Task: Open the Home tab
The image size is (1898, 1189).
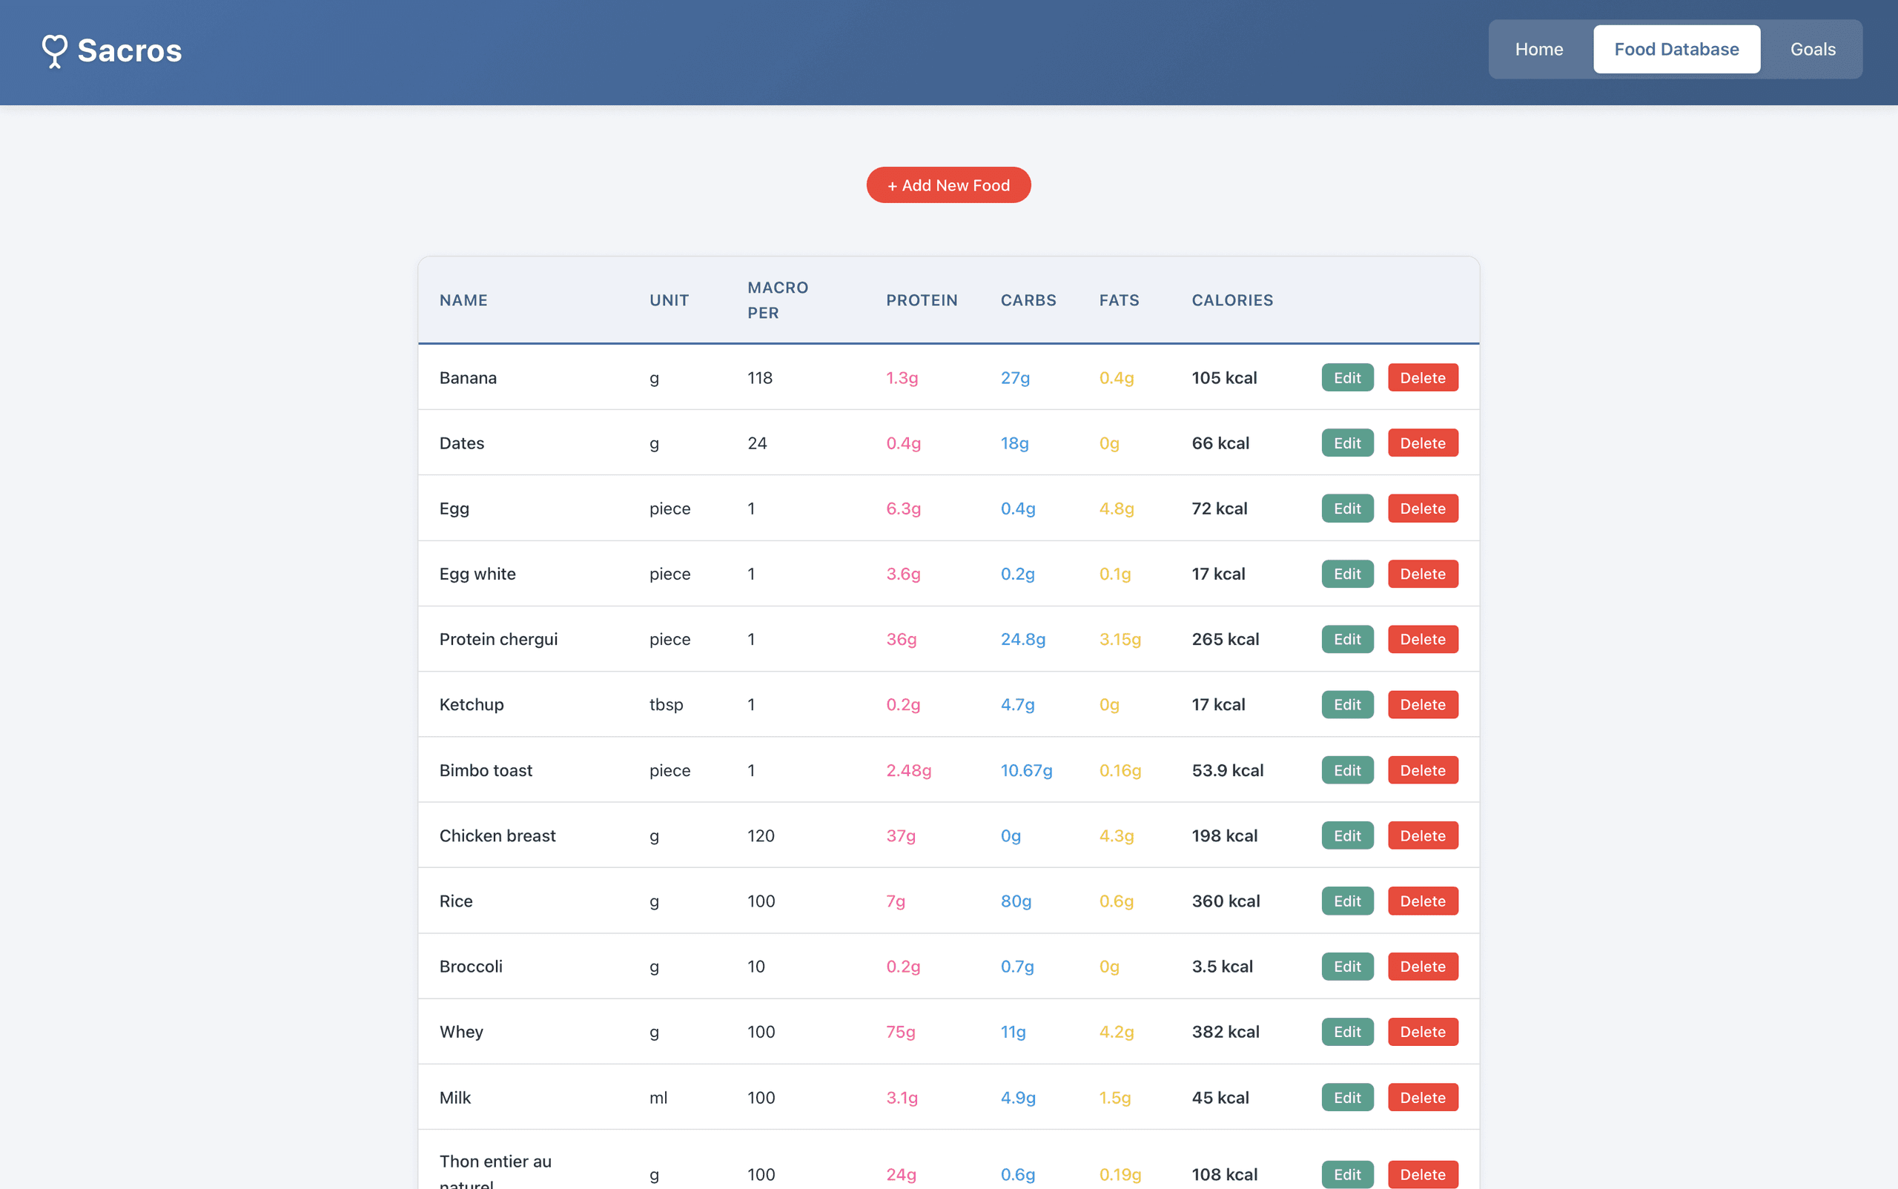Action: (1538, 50)
